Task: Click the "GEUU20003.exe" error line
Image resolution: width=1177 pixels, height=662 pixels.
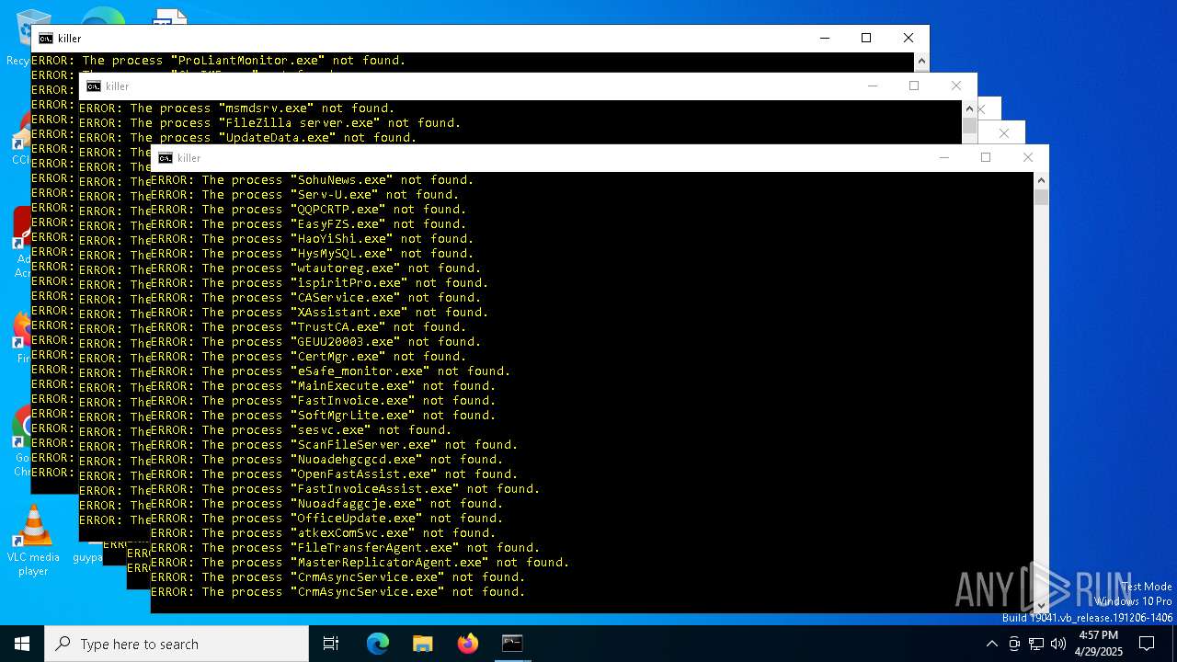Action: [x=316, y=342]
